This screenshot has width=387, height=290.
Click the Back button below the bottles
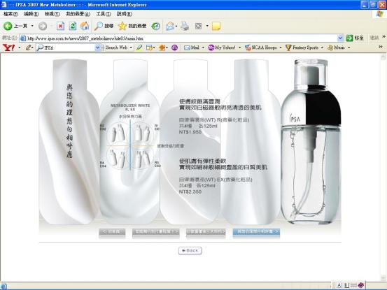point(190,251)
